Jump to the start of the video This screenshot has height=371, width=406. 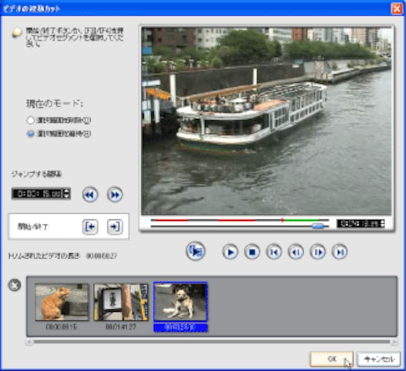click(274, 251)
